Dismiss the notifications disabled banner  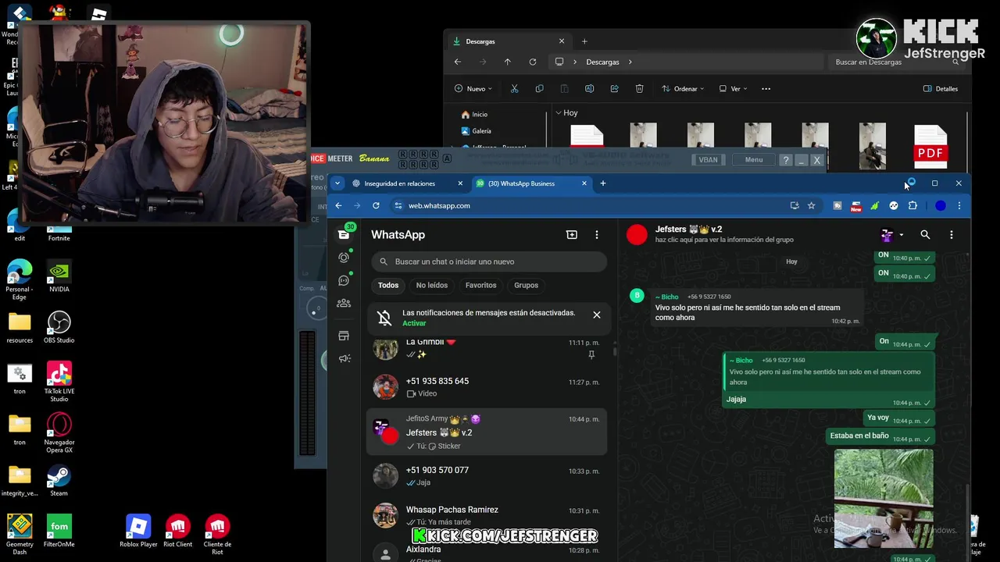(597, 315)
